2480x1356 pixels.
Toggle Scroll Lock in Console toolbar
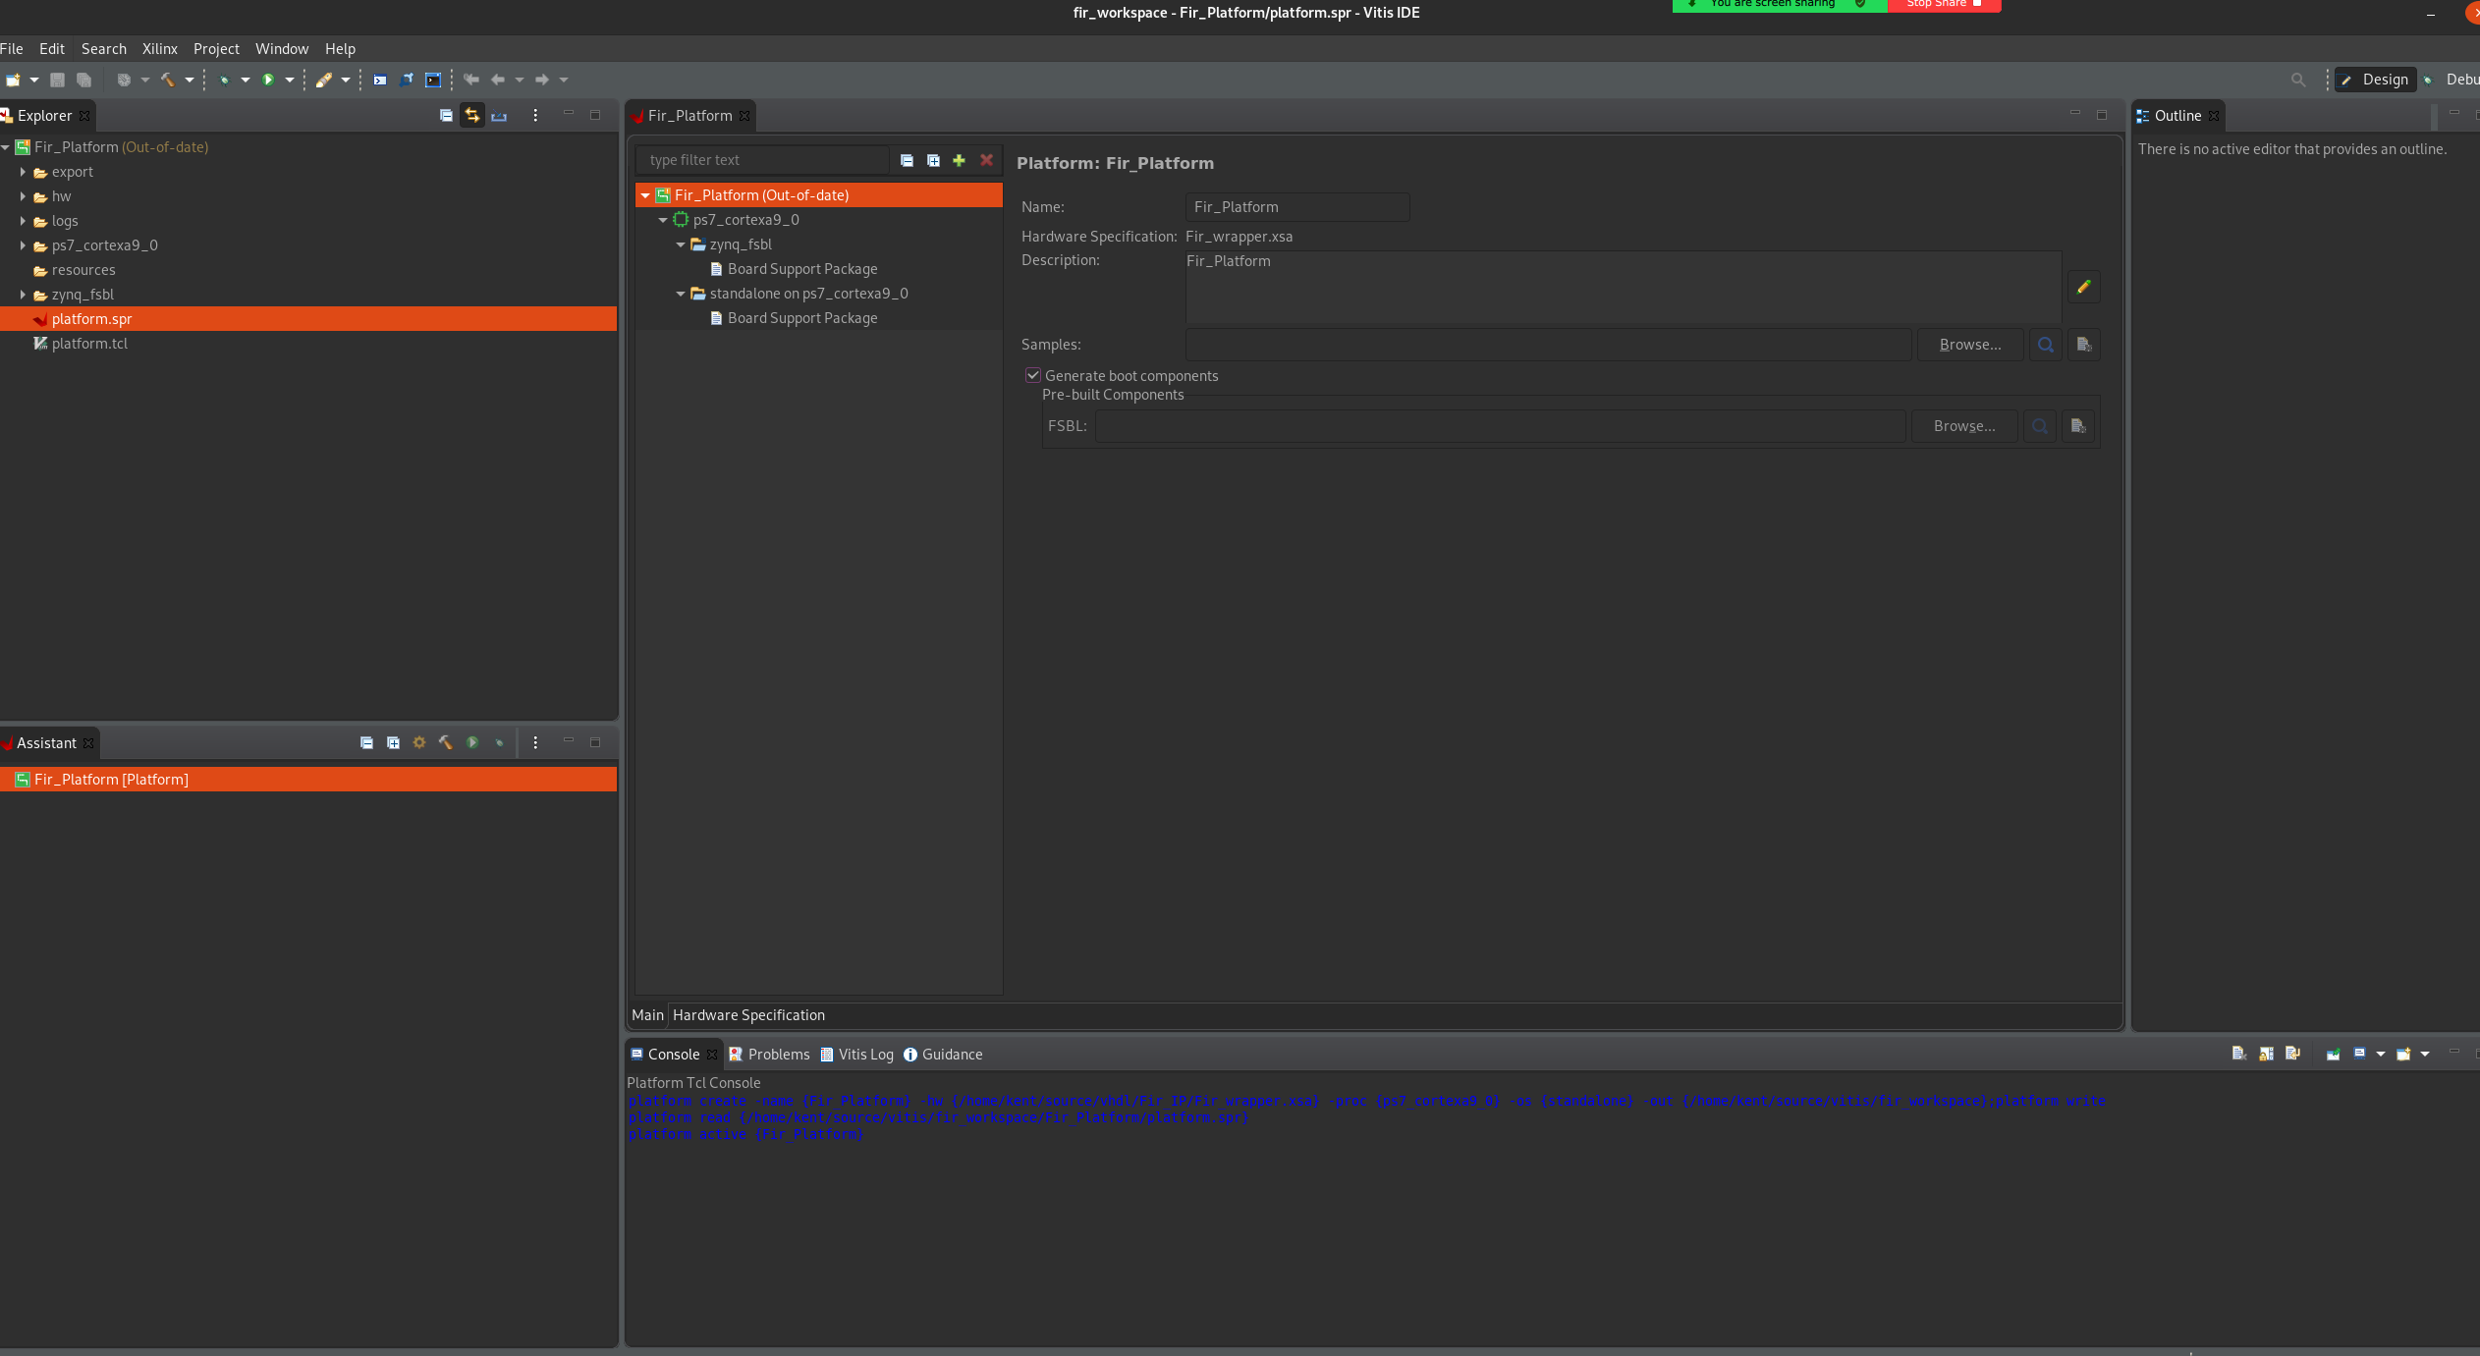2266,1054
